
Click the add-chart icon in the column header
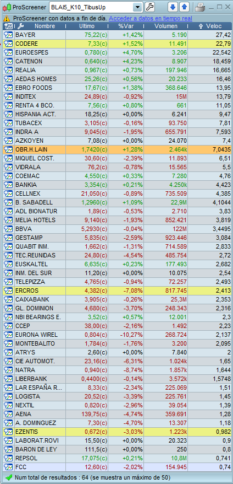click(9, 26)
